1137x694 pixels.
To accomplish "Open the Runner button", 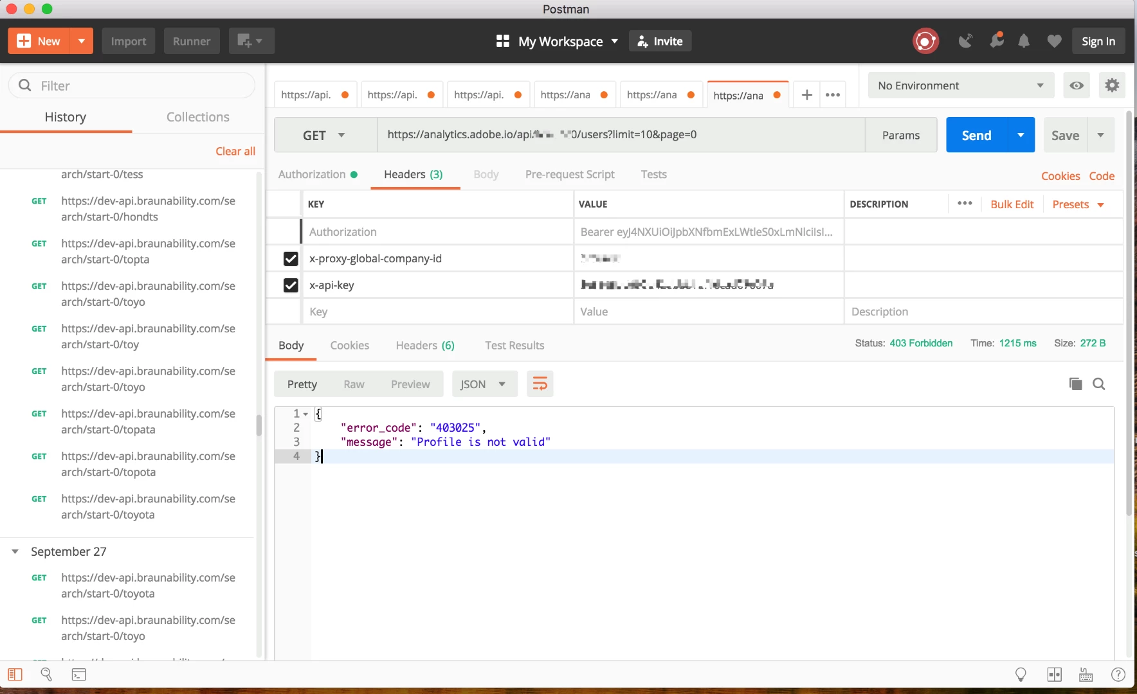I will pyautogui.click(x=192, y=41).
